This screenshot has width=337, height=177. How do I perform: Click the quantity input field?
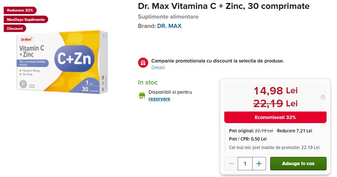(245, 164)
